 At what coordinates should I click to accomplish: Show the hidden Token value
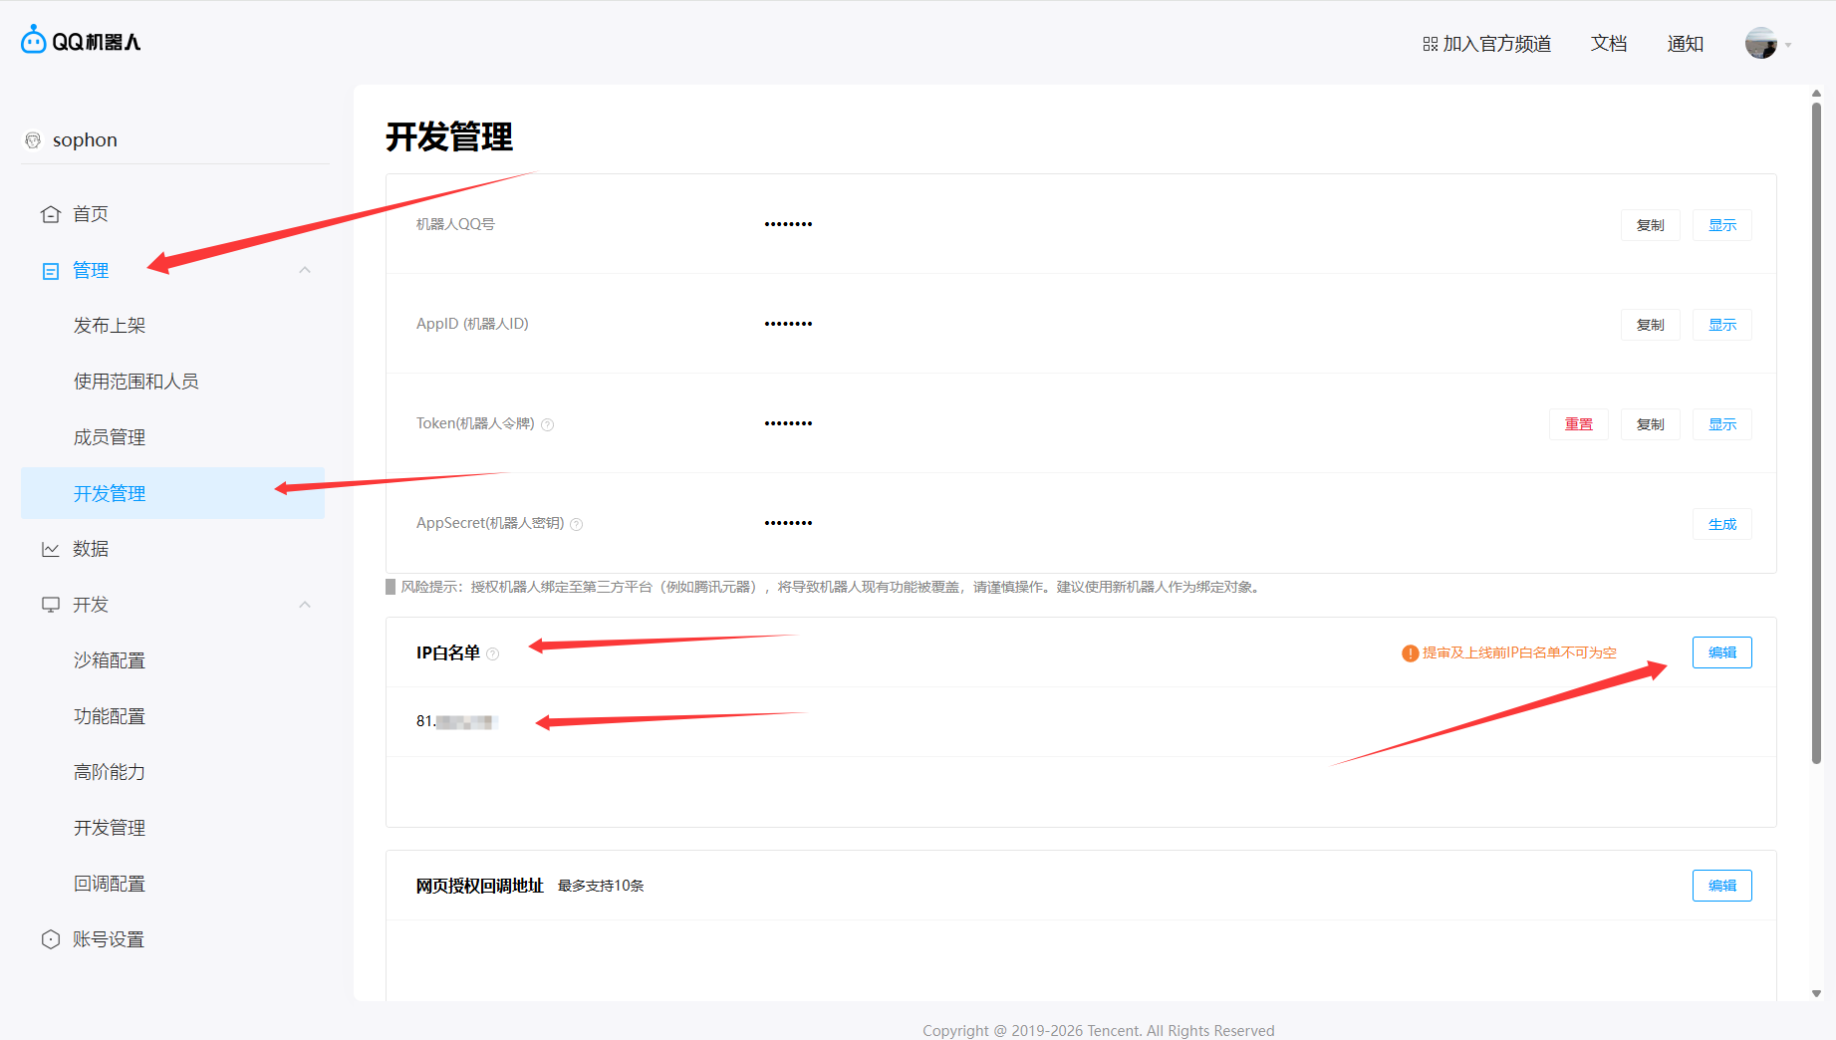(1721, 424)
